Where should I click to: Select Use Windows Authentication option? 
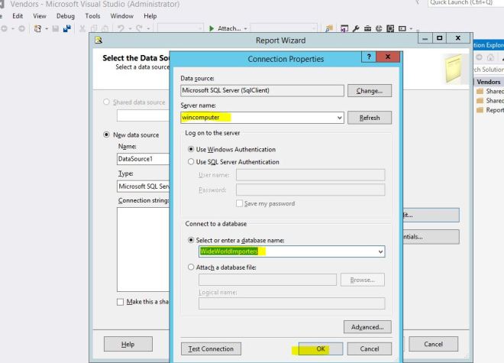click(191, 149)
